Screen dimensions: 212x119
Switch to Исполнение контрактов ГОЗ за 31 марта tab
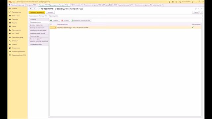tap(107, 5)
